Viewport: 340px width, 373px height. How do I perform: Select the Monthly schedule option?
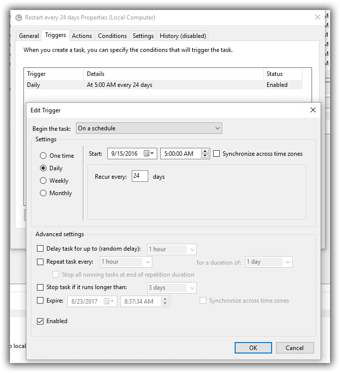[x=43, y=193]
